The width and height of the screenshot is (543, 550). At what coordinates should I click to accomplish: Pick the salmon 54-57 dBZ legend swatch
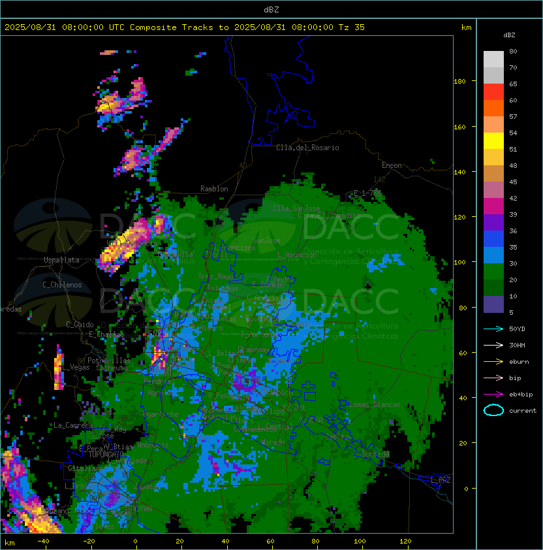[x=493, y=125]
